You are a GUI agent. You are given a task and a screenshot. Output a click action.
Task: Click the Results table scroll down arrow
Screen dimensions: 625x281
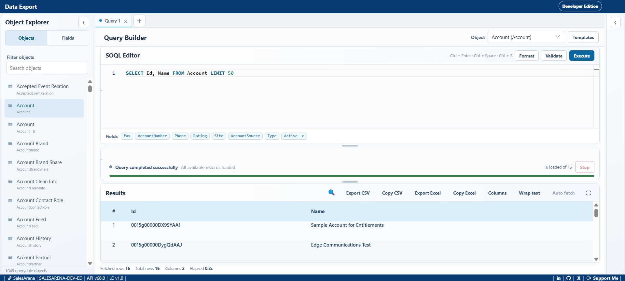click(x=596, y=259)
